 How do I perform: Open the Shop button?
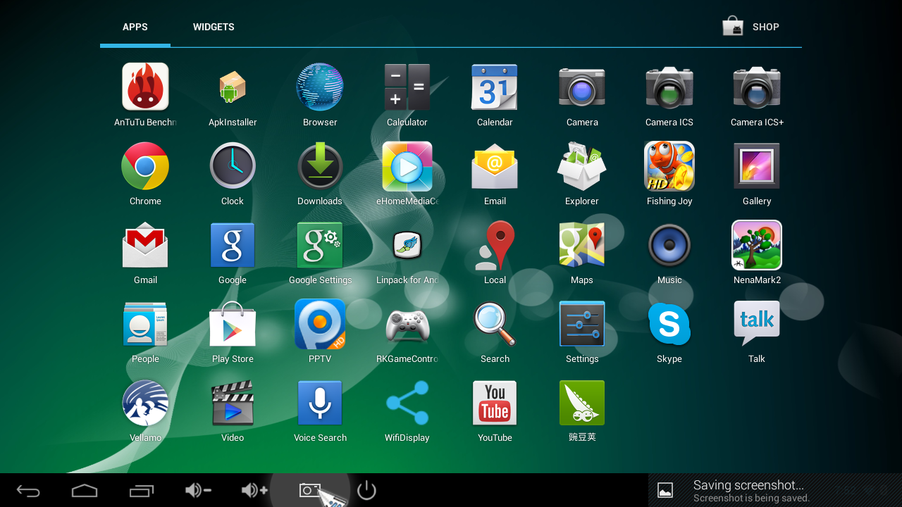point(751,27)
